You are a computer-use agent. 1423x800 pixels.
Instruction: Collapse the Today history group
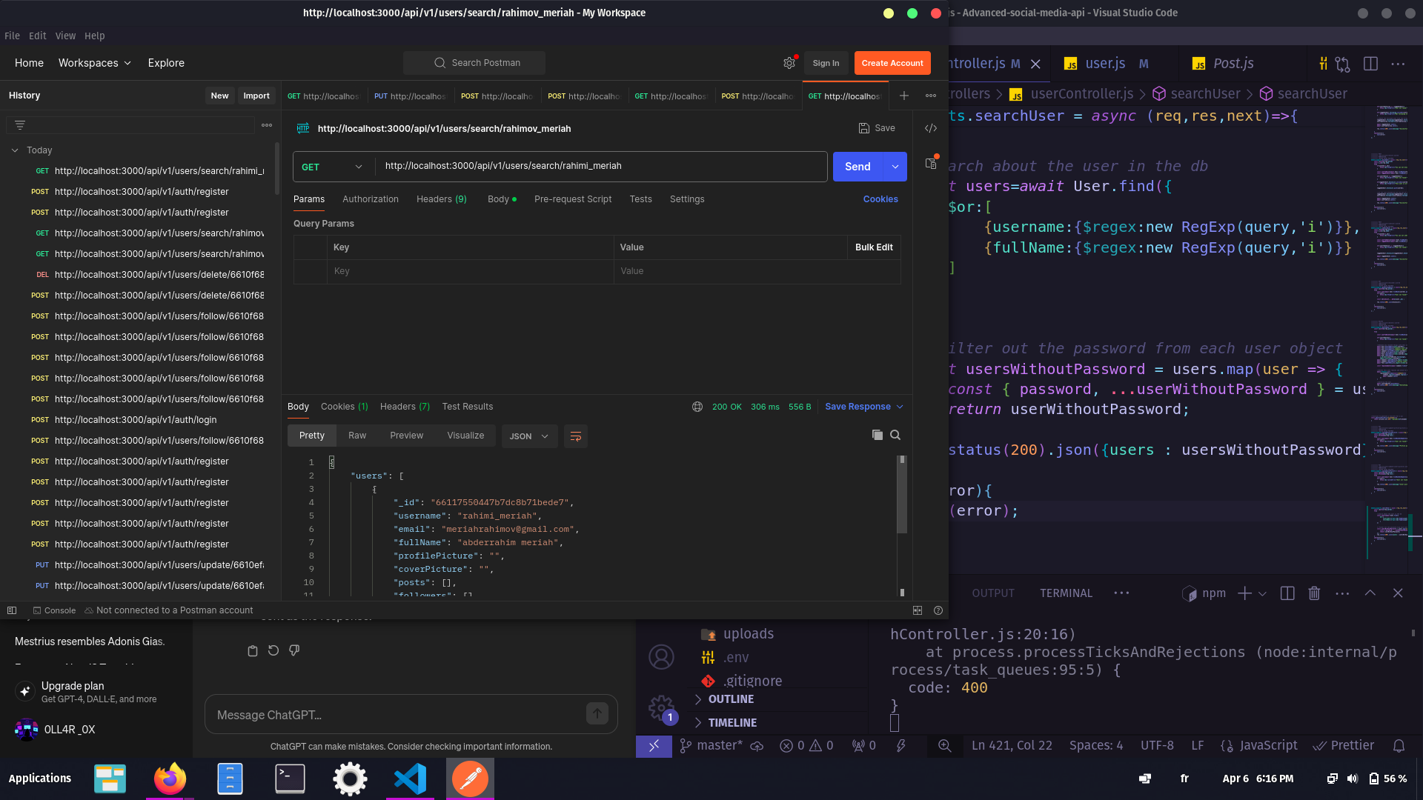15,150
